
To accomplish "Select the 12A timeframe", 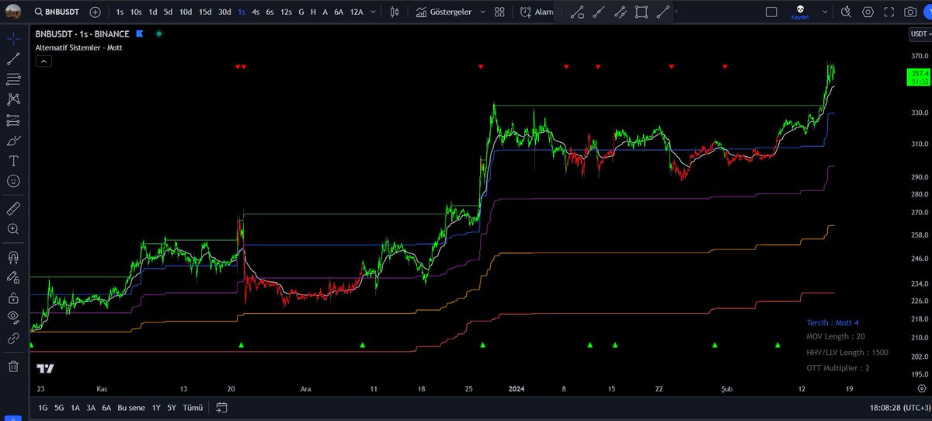I will (356, 12).
